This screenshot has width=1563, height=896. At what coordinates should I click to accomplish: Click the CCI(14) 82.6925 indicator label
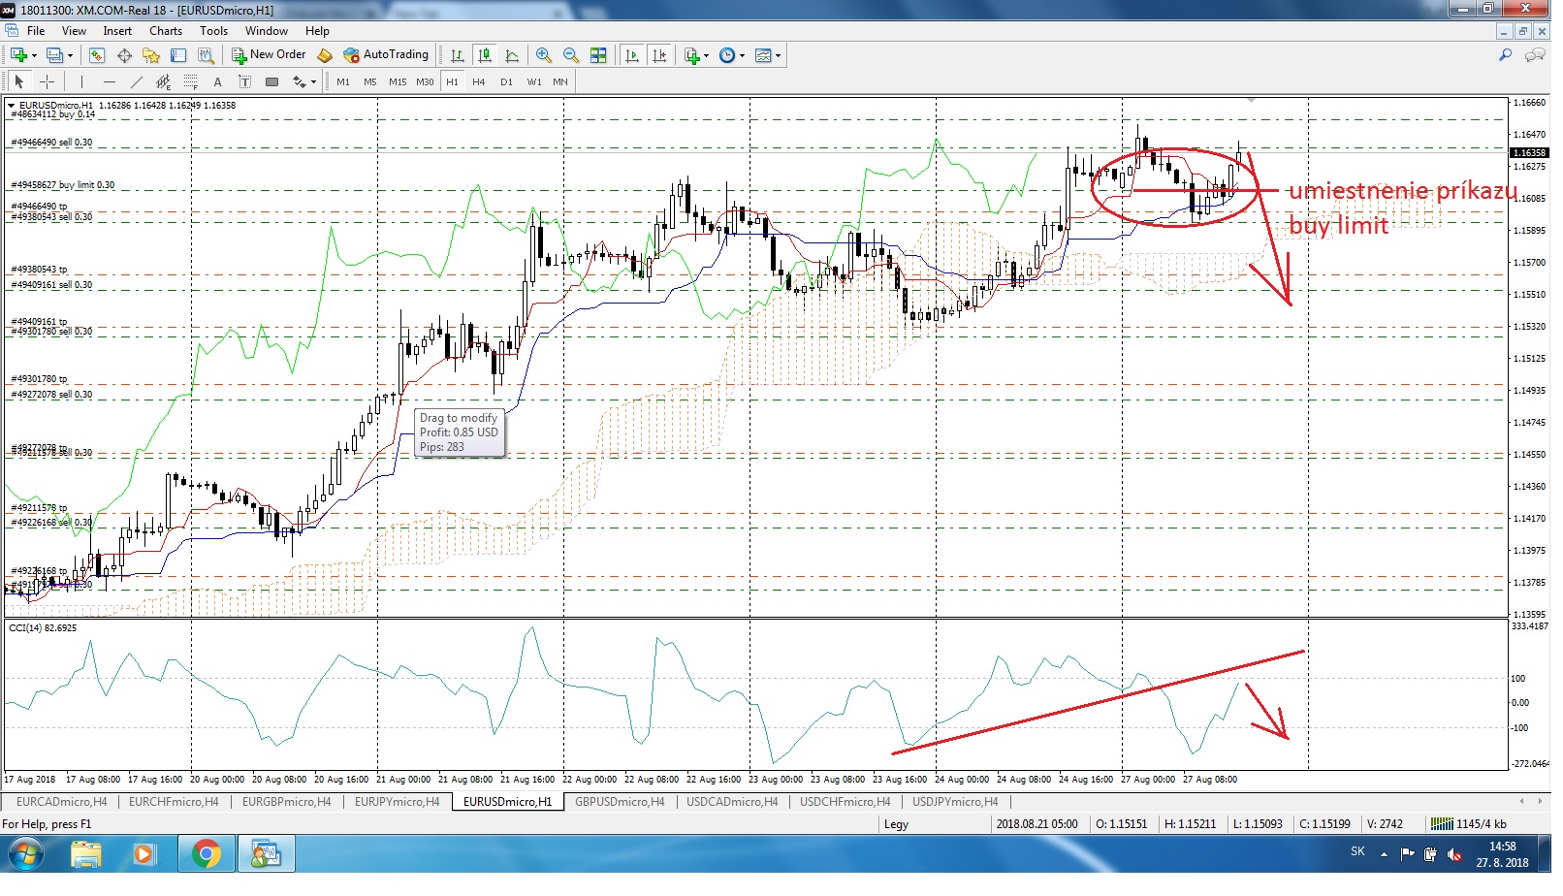point(43,628)
